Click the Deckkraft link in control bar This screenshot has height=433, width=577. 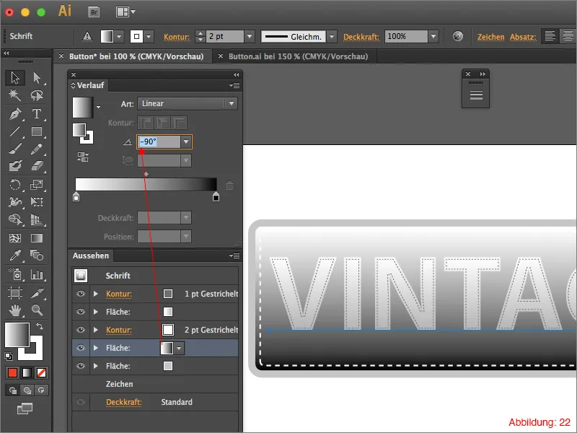coord(361,37)
